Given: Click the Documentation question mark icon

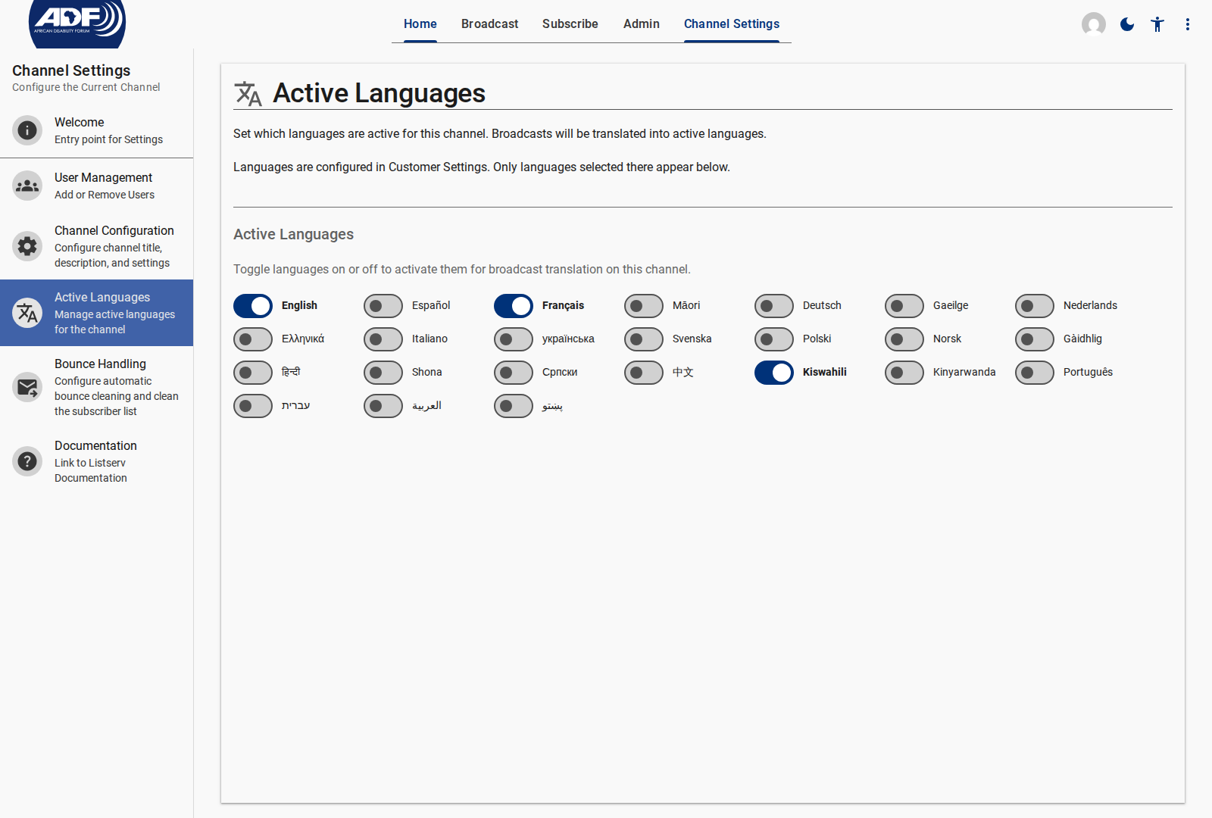Looking at the screenshot, I should click(x=27, y=461).
